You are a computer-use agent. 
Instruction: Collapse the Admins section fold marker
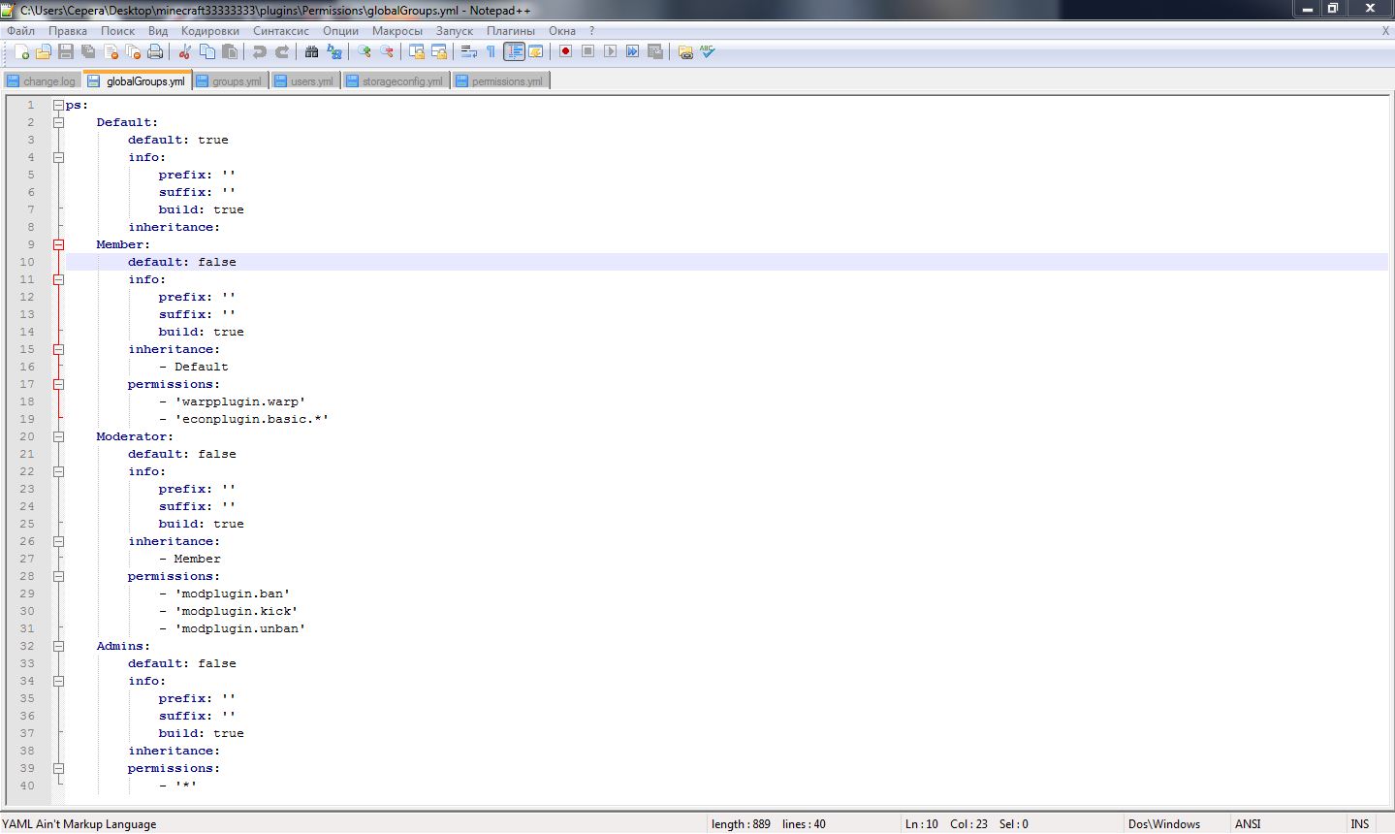pos(58,646)
